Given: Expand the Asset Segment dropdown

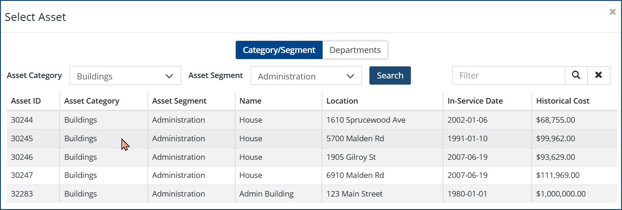Looking at the screenshot, I should [306, 76].
